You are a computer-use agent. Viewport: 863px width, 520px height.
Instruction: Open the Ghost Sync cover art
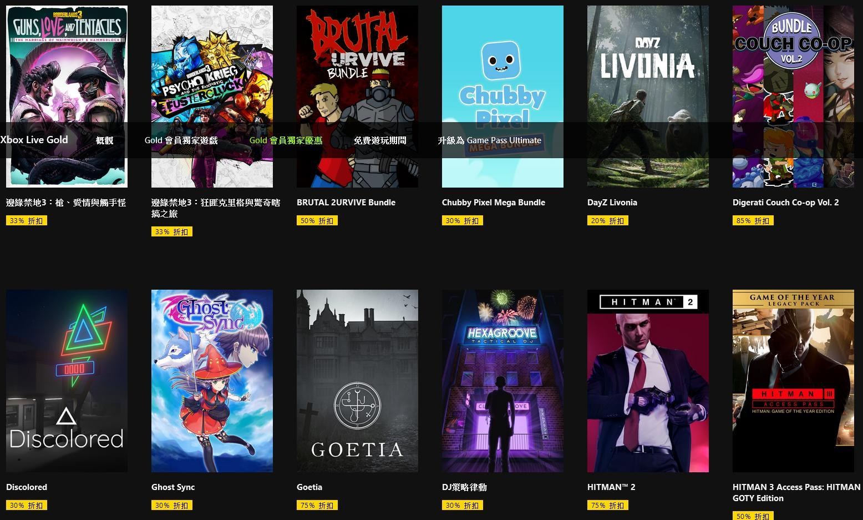pos(212,381)
